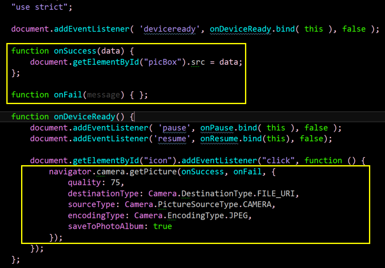385x268 pixels.
Task: Click the data parameter in onSuccess(data)
Action: click(111, 51)
